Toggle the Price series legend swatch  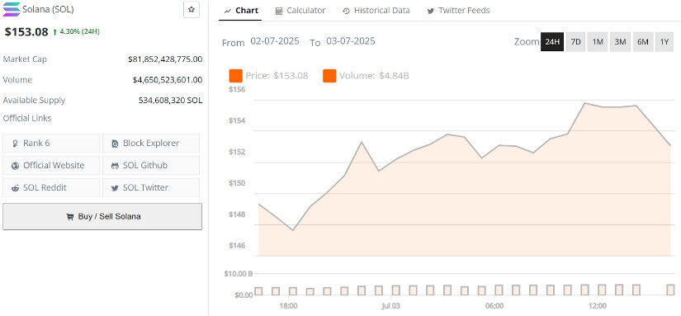[x=236, y=76]
